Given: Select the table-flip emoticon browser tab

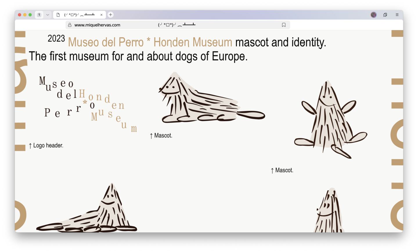Looking at the screenshot, I should coord(79,15).
